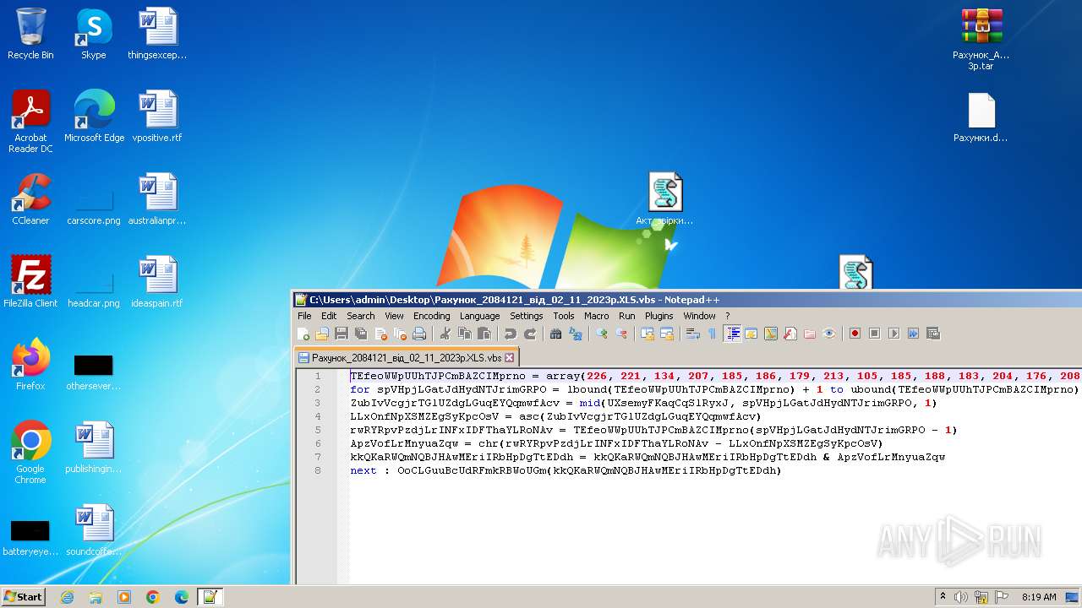The height and width of the screenshot is (608, 1082).
Task: Open Windows Explorer from the taskbar
Action: point(96,597)
